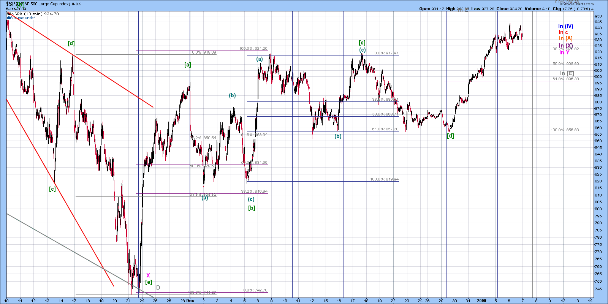608x304 pixels.
Task: Click the '6-Jan-2009' date text
Action: click(16, 9)
